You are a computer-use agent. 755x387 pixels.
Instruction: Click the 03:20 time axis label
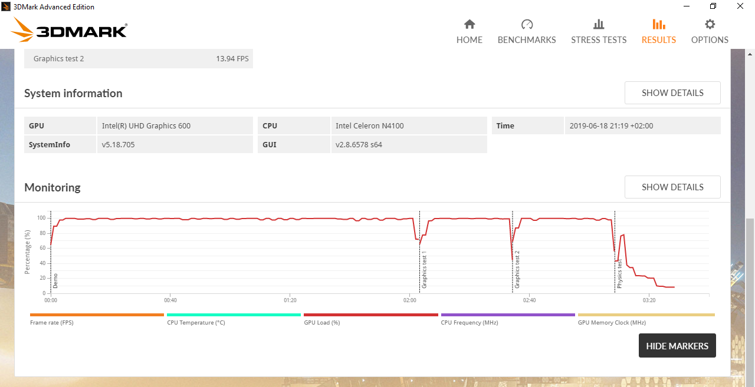[649, 300]
